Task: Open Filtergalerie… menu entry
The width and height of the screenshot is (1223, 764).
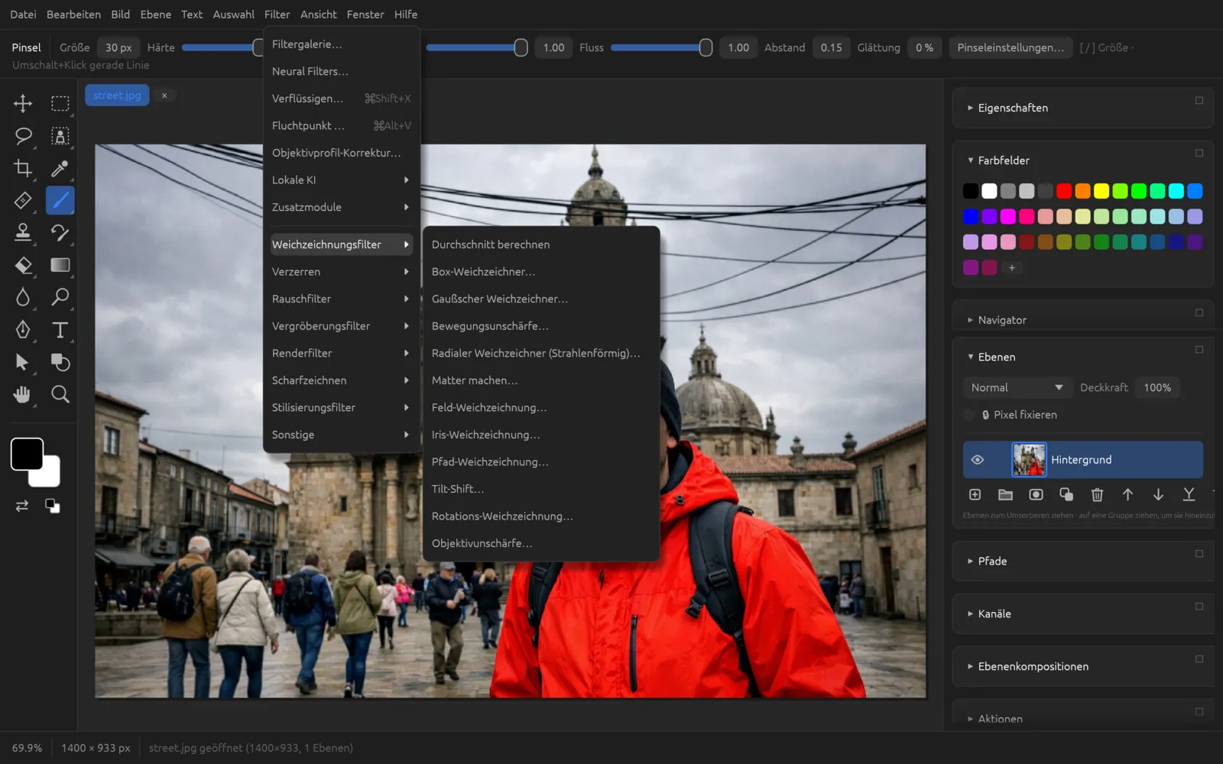Action: (340, 44)
